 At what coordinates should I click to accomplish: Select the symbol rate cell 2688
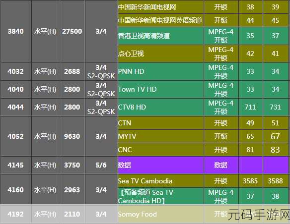tap(72, 71)
